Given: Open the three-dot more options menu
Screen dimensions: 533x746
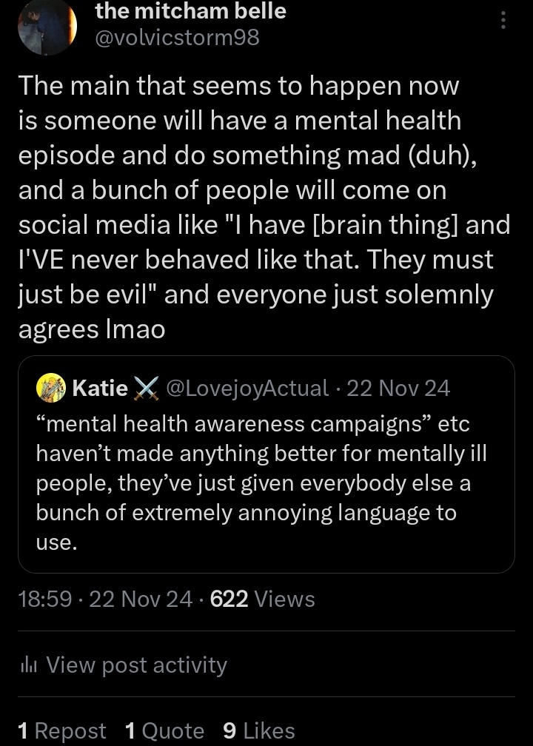Looking at the screenshot, I should pyautogui.click(x=503, y=20).
